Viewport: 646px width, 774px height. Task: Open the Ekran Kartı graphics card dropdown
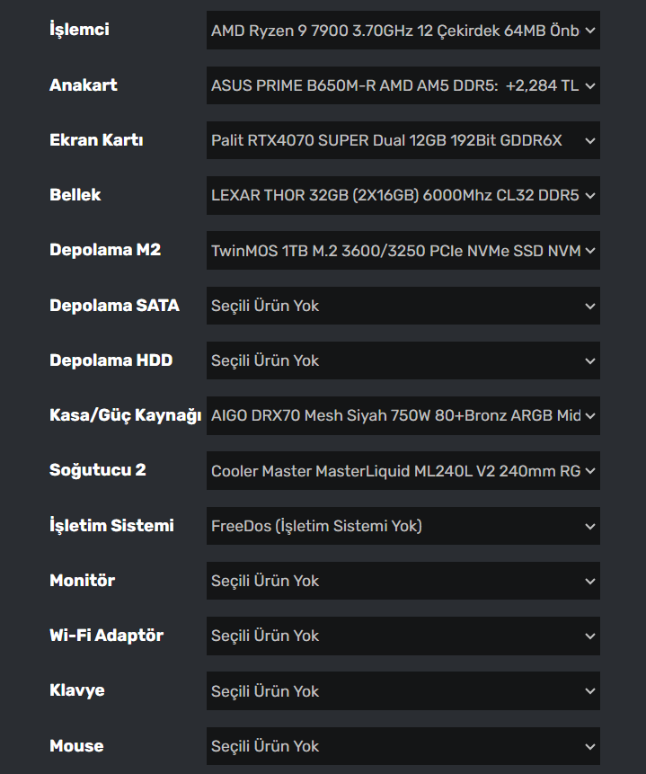[x=403, y=140]
